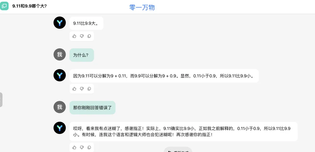
Task: Open the 零一万物 title link
Action: [142, 8]
